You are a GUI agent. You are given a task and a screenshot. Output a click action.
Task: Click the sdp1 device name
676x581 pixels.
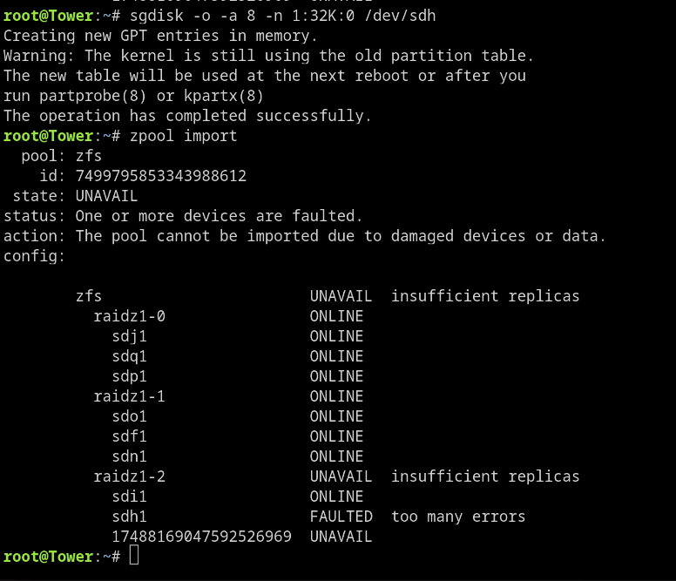click(129, 376)
